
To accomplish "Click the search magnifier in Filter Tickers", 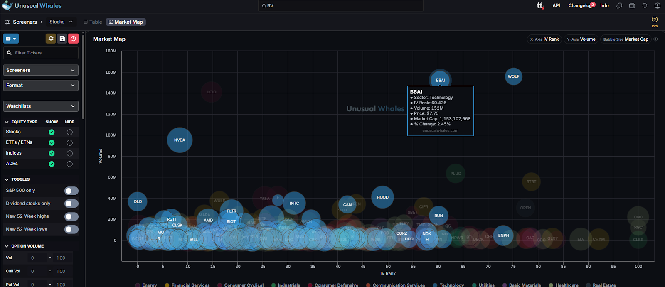I will pyautogui.click(x=9, y=53).
